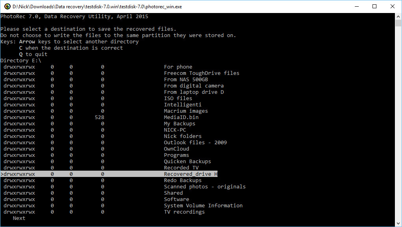Click the scrollbar down arrow
The height and width of the screenshot is (227, 402).
pos(398,223)
